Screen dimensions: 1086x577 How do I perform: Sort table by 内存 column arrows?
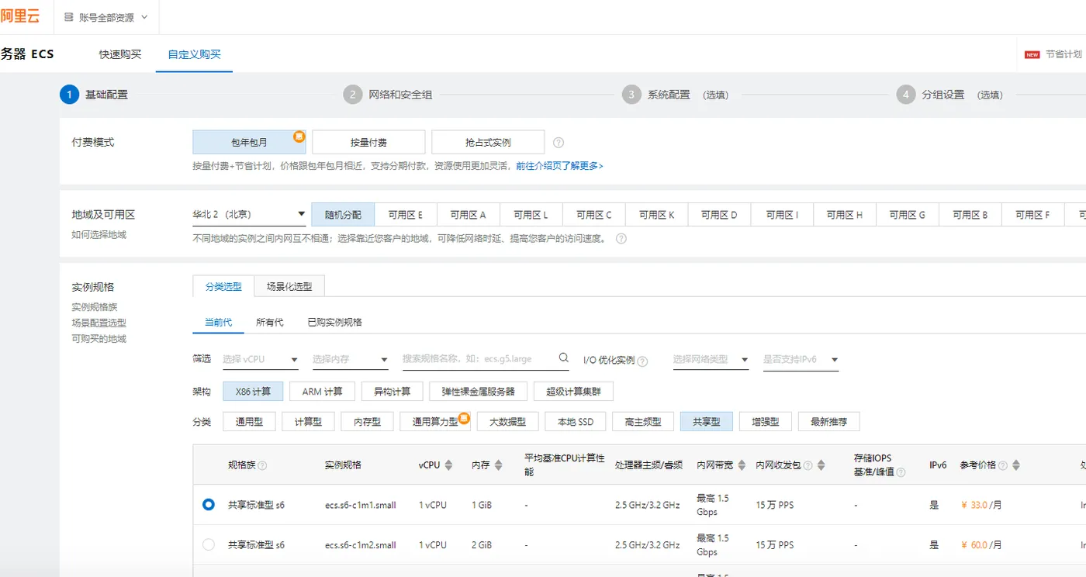[498, 465]
